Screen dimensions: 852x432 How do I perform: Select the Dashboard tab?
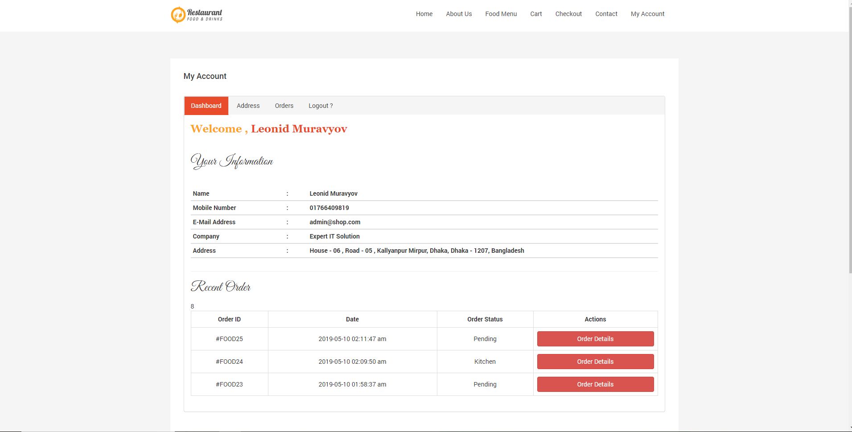pos(206,106)
